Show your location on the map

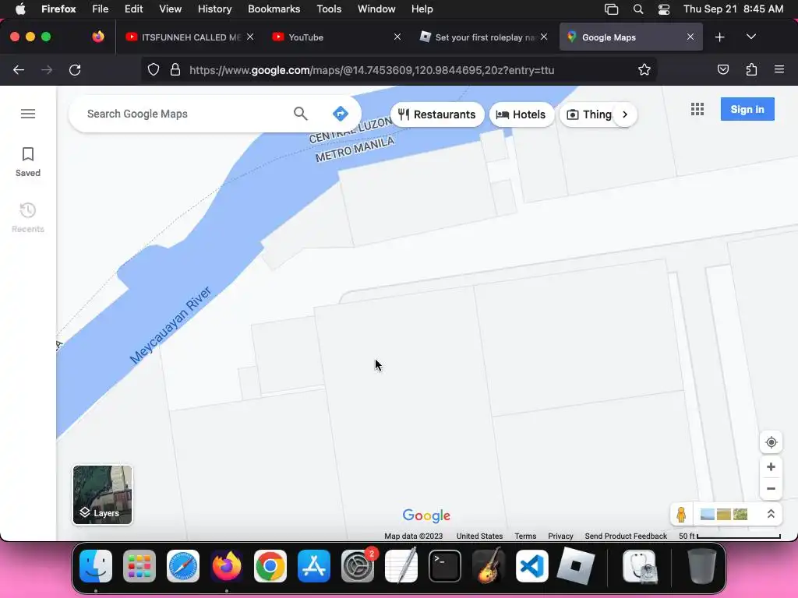[771, 442]
